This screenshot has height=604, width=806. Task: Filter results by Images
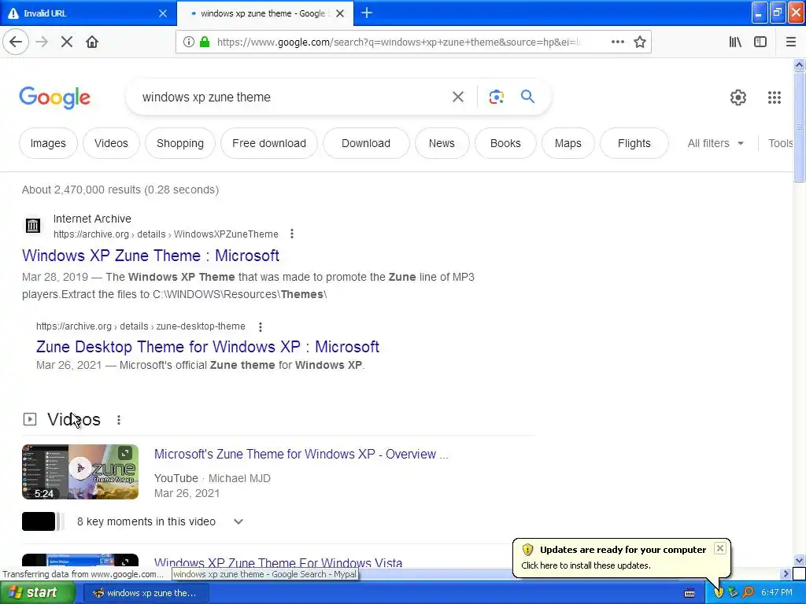[x=48, y=143]
